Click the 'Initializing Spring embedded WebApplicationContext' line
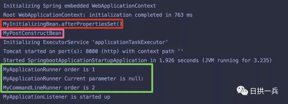 79,6
